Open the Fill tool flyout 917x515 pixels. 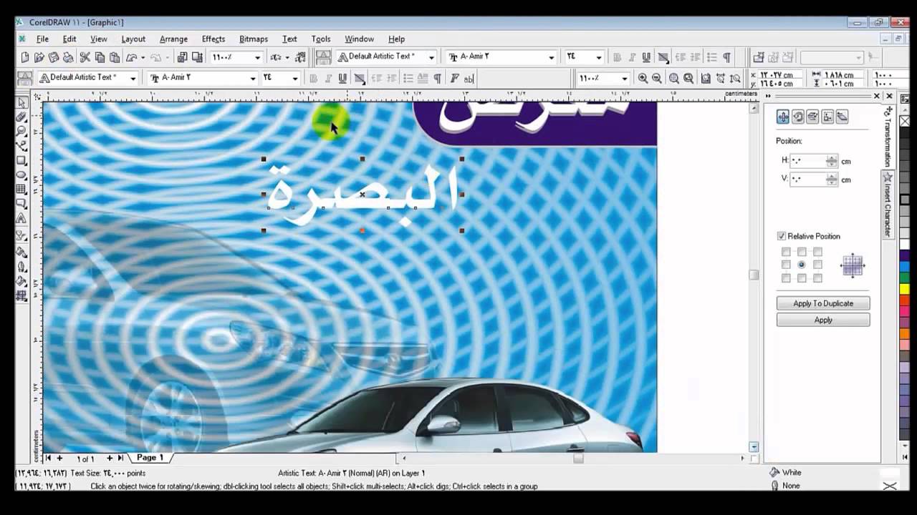21,281
